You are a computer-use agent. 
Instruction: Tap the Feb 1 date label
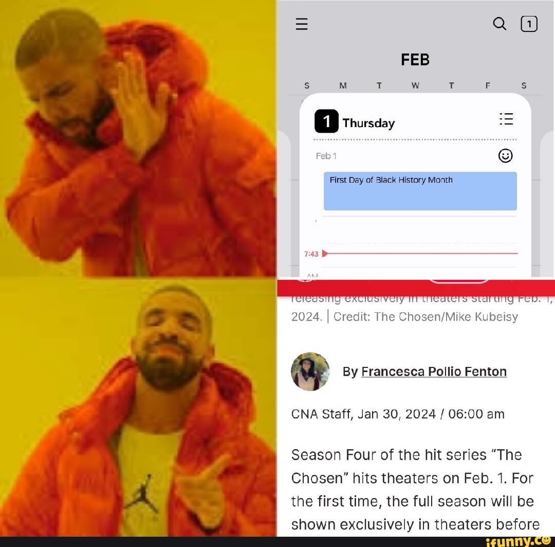pos(326,156)
